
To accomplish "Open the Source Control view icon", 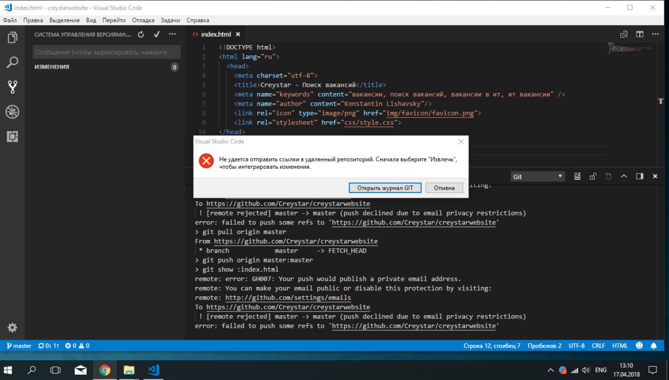I will click(x=12, y=87).
